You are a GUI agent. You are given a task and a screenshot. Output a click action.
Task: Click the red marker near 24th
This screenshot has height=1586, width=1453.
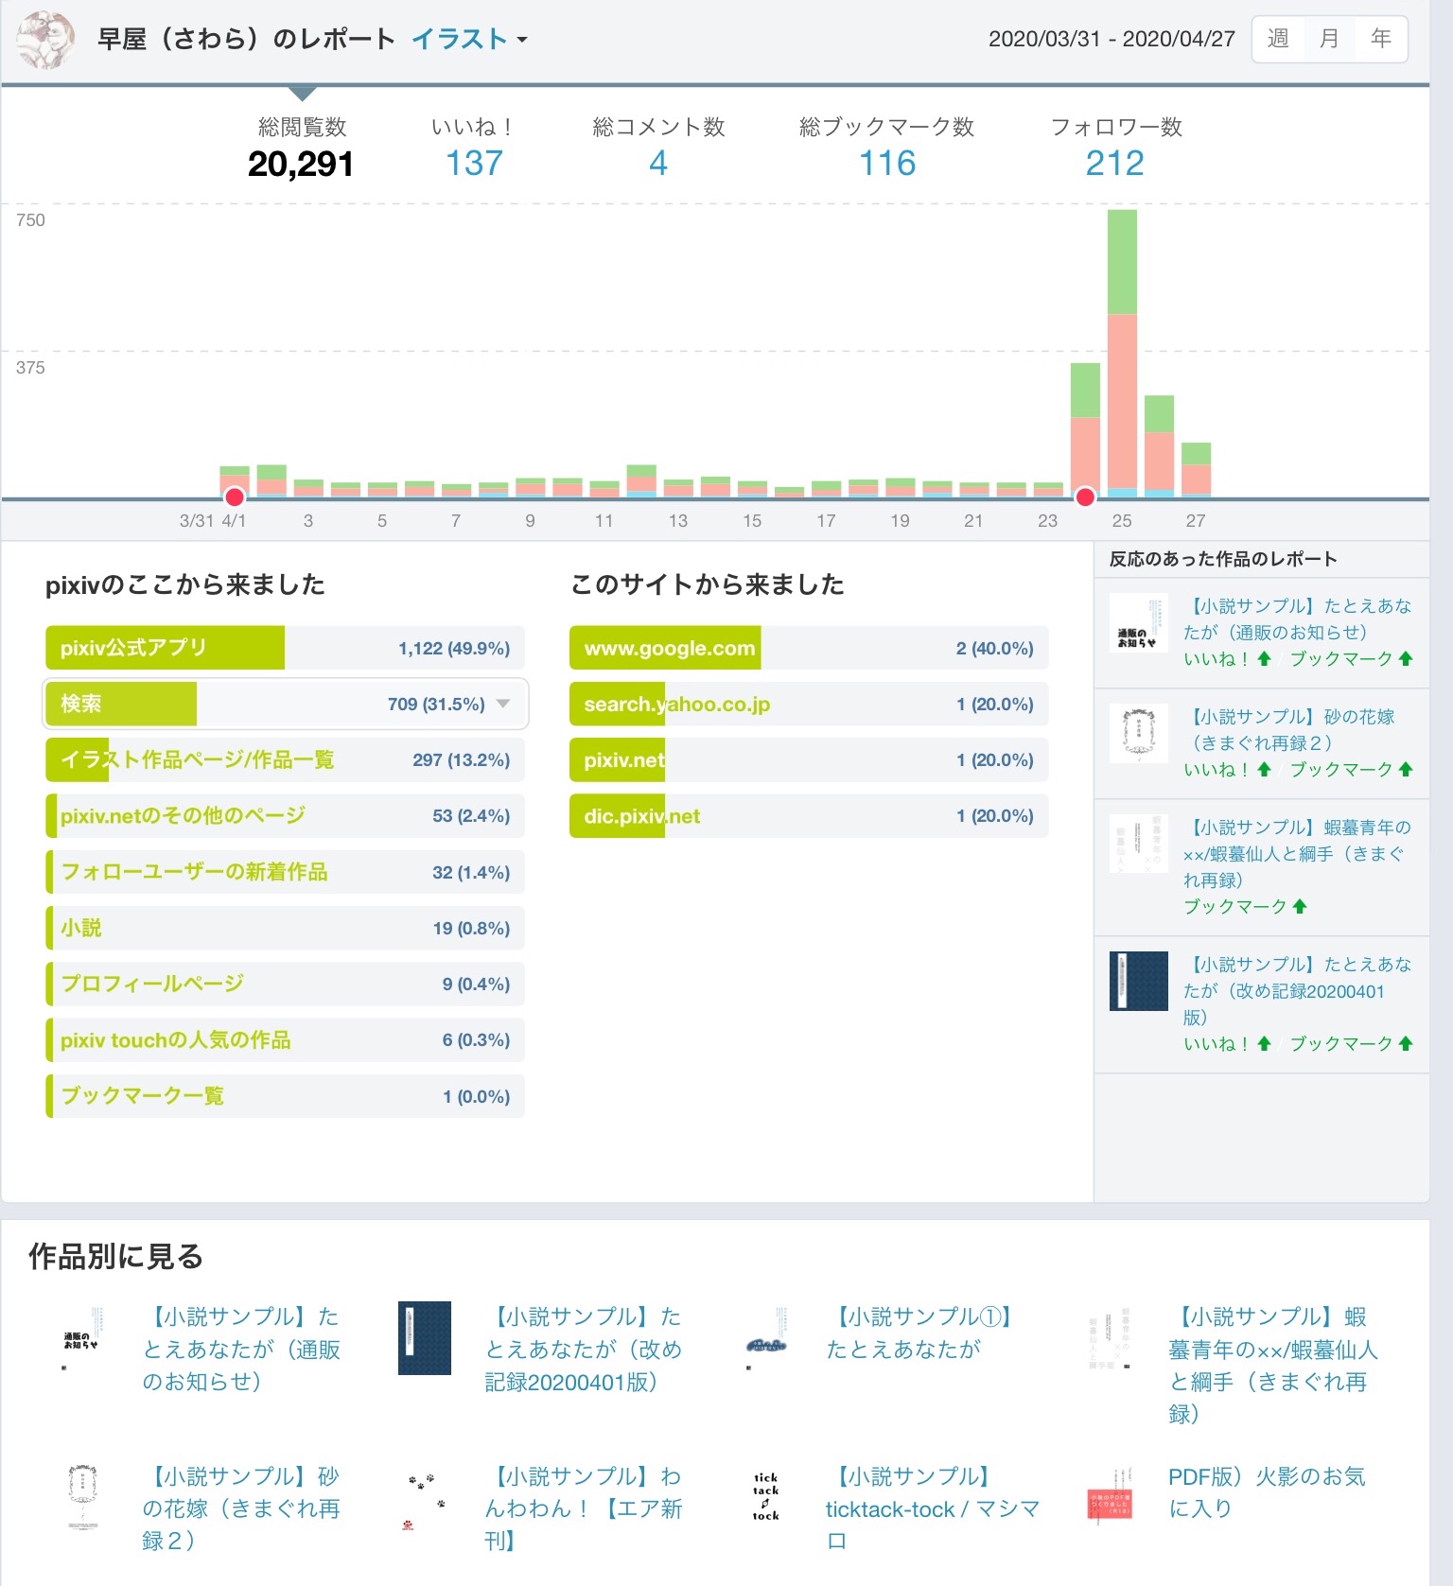click(1085, 497)
